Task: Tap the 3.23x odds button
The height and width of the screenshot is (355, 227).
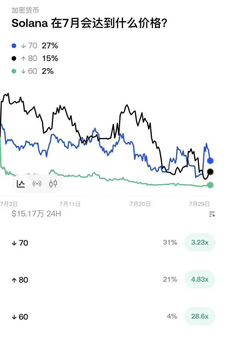Action: (x=200, y=242)
